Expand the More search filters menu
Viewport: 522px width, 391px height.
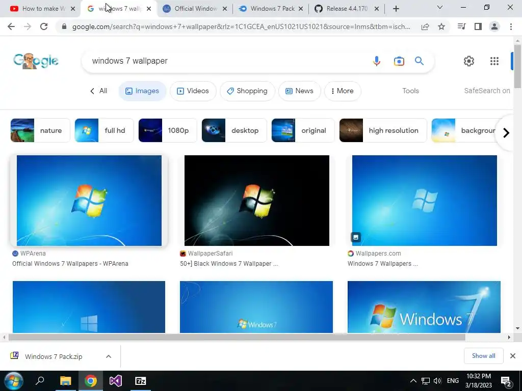click(x=343, y=91)
